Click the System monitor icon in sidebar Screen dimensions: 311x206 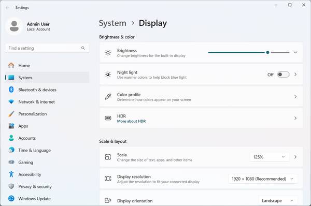click(x=11, y=78)
